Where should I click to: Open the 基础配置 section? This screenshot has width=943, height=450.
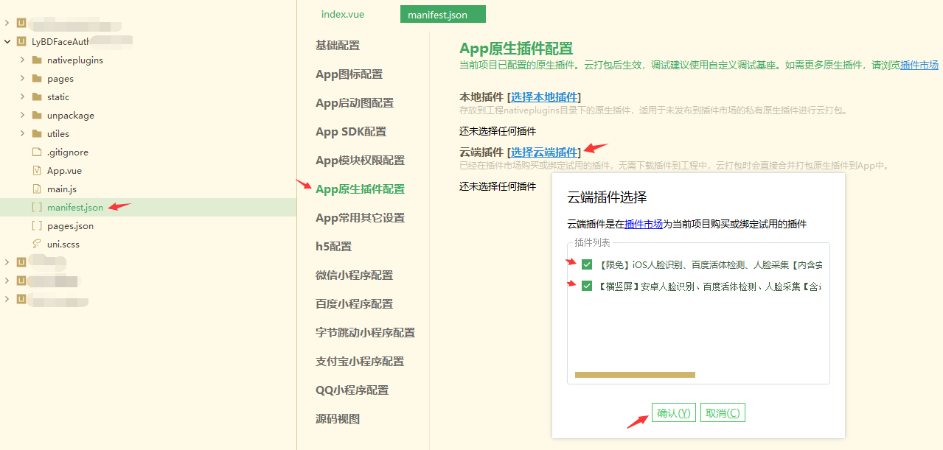click(x=338, y=45)
